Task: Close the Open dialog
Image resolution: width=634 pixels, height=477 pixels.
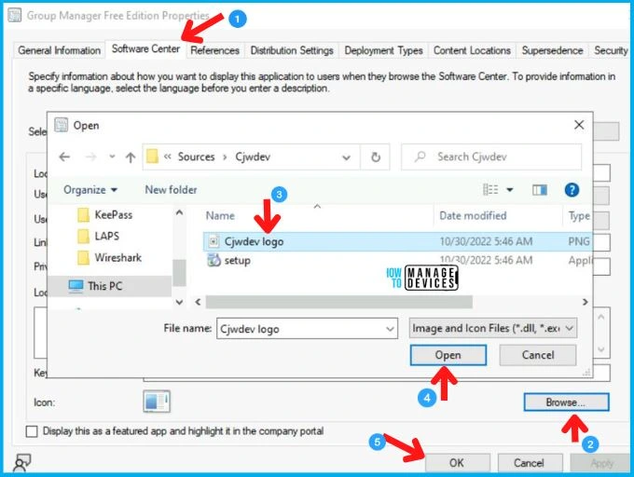Action: [x=579, y=125]
